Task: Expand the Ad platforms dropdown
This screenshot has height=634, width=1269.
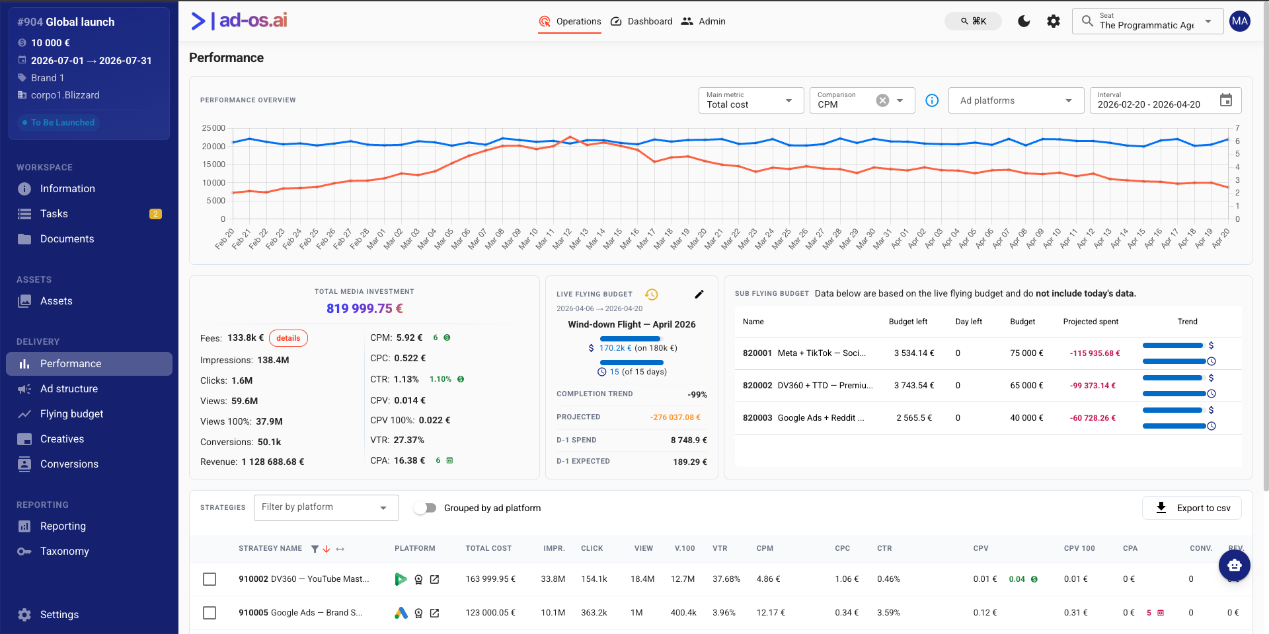Action: coord(1017,100)
